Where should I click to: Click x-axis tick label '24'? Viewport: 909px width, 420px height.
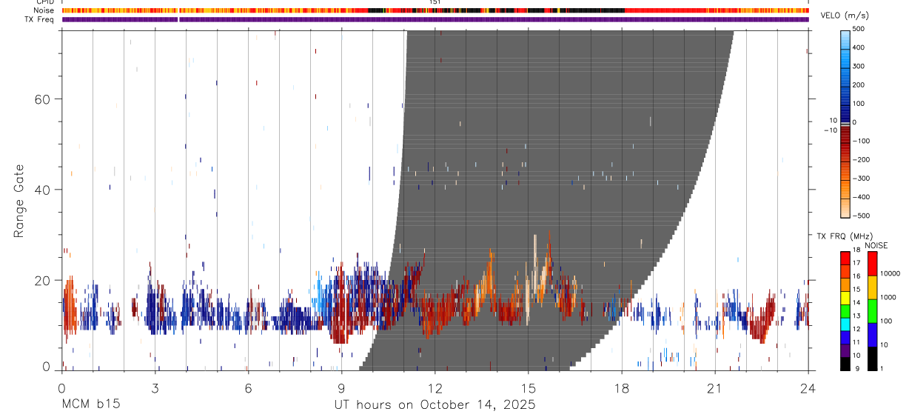808,388
